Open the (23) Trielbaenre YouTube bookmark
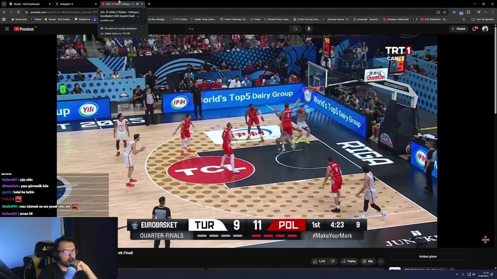Viewport: 497px width, 279px height. click(x=434, y=19)
